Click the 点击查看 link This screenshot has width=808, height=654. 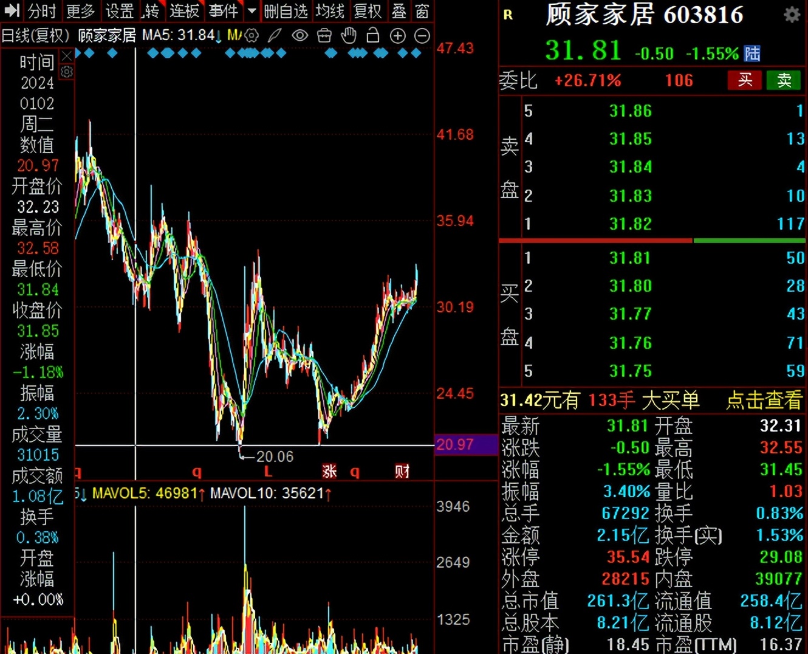764,401
